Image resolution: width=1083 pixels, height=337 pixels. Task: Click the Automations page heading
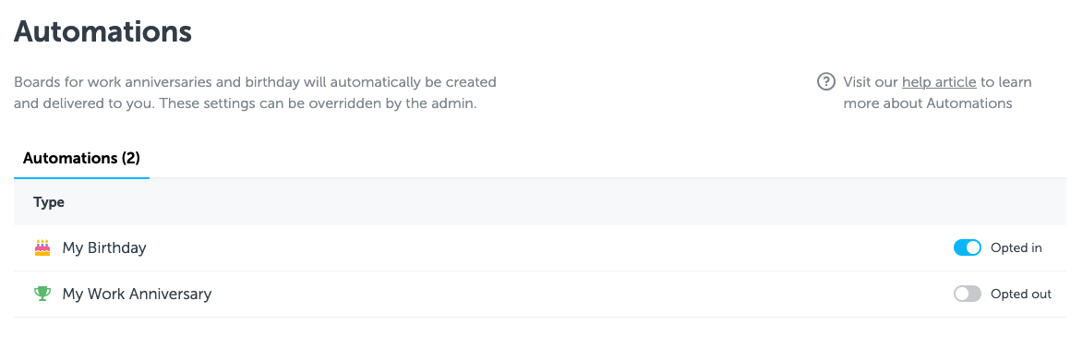click(x=102, y=31)
